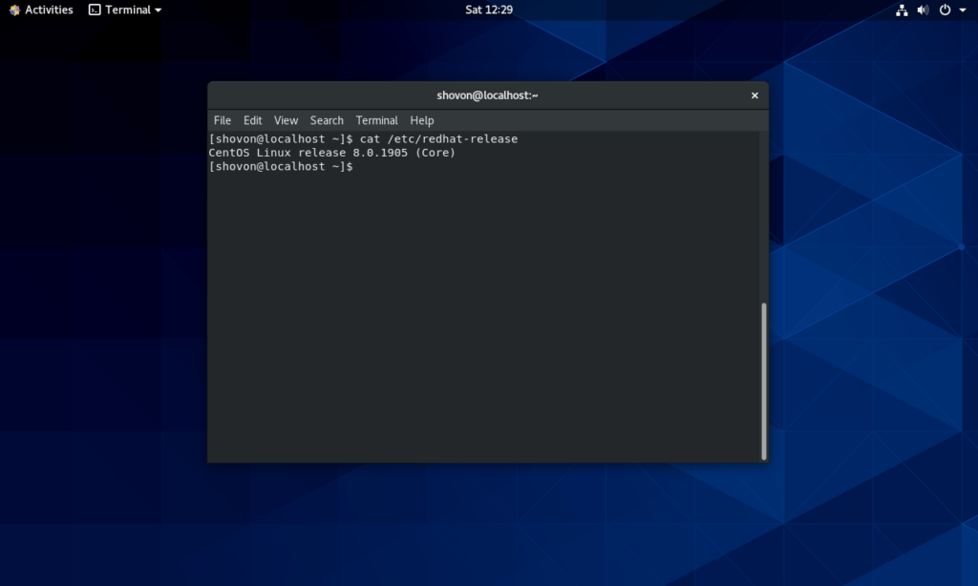The image size is (978, 586).
Task: Open the Sat 12:29 clock calendar
Action: click(x=488, y=10)
